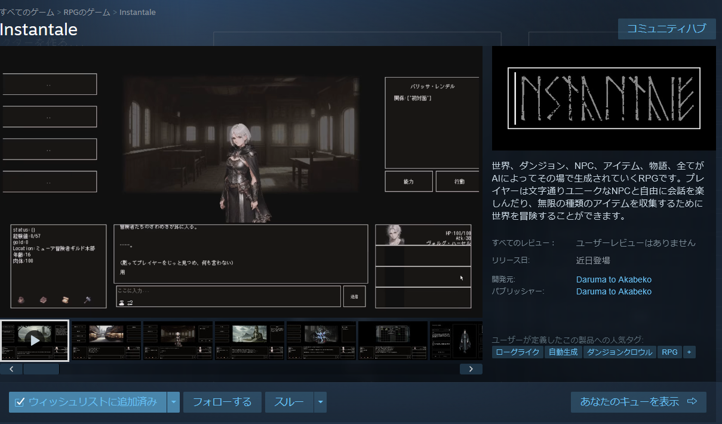722x424 pixels.
Task: Select the ローグライク tag
Action: (x=517, y=352)
